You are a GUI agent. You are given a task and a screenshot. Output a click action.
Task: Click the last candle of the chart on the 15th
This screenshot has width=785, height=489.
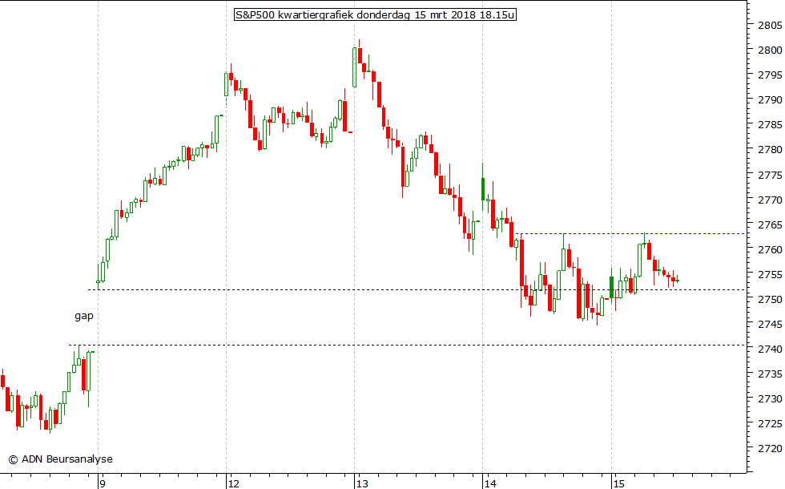[678, 281]
